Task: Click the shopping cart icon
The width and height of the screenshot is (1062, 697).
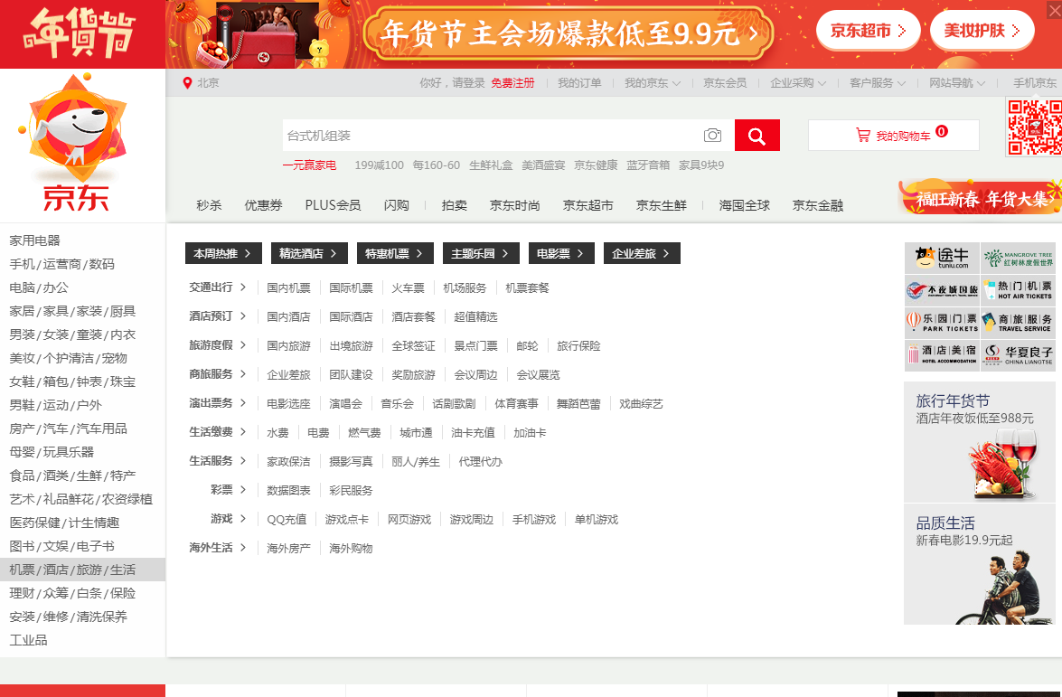Action: click(x=863, y=136)
